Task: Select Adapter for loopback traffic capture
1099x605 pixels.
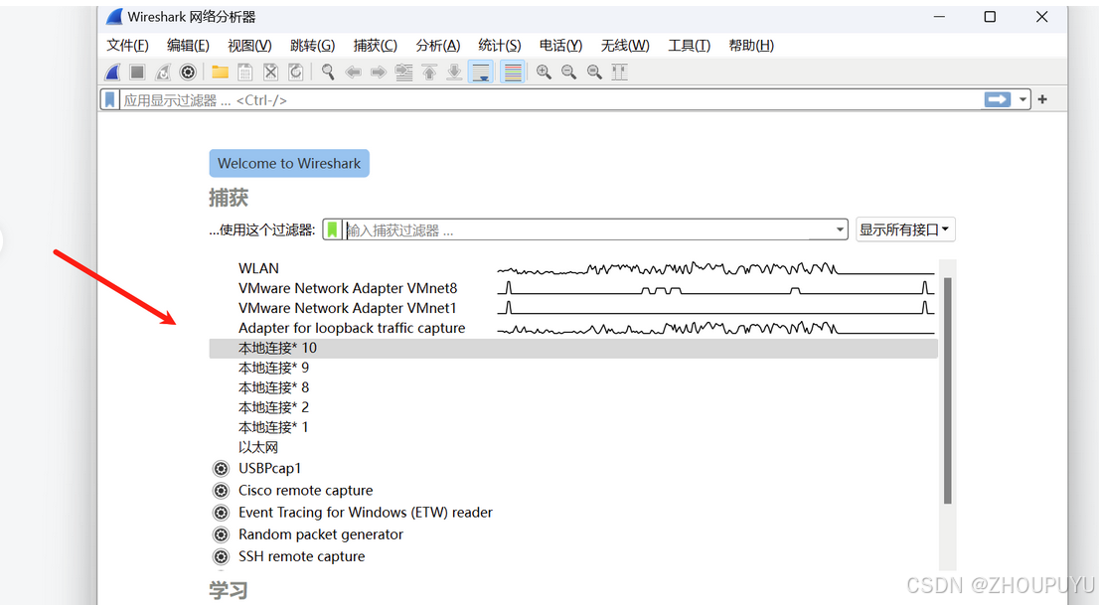Action: [573, 328]
